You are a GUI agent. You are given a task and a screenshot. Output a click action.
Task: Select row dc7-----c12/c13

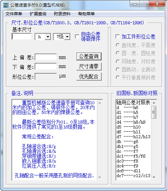click(x=133, y=176)
